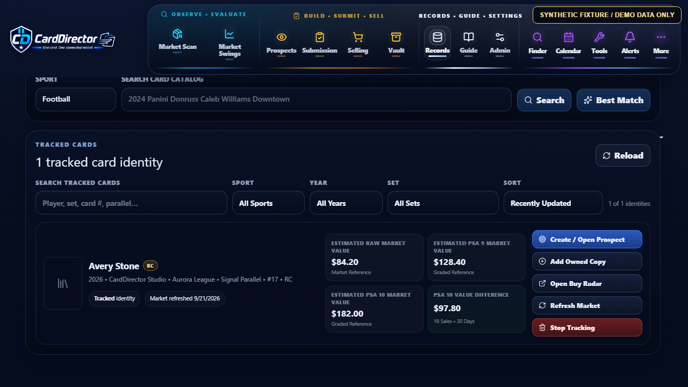Click Stop Tracking button
The height and width of the screenshot is (387, 688).
point(587,327)
